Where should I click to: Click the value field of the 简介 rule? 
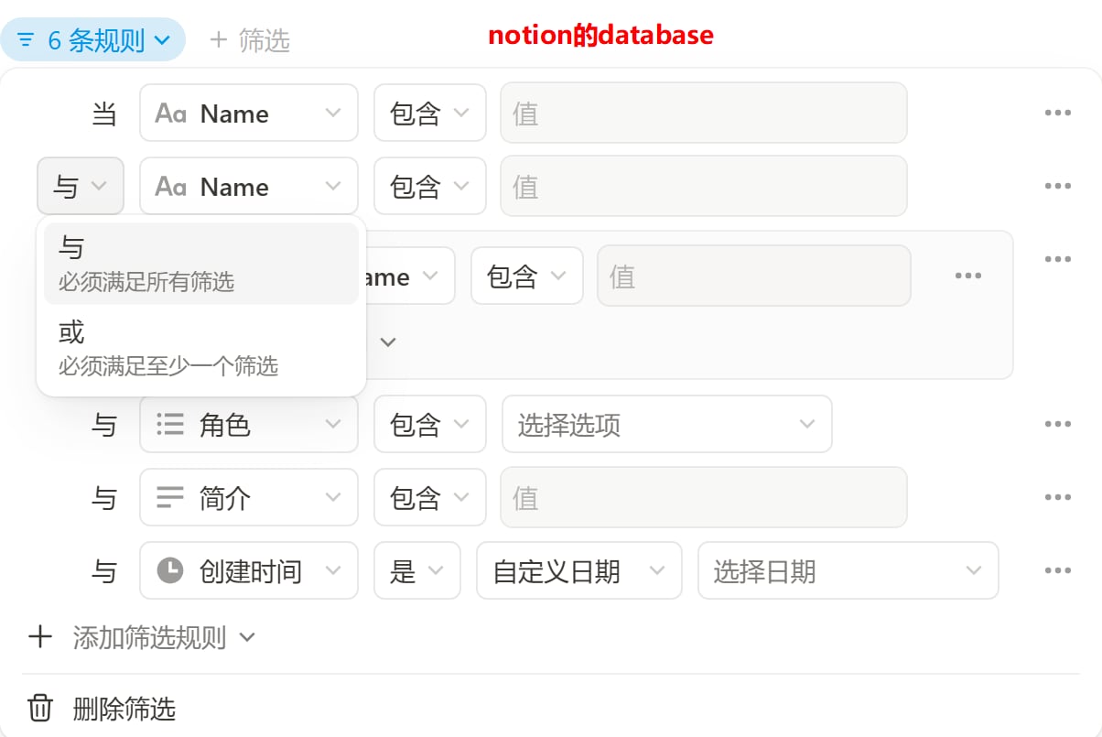point(703,497)
